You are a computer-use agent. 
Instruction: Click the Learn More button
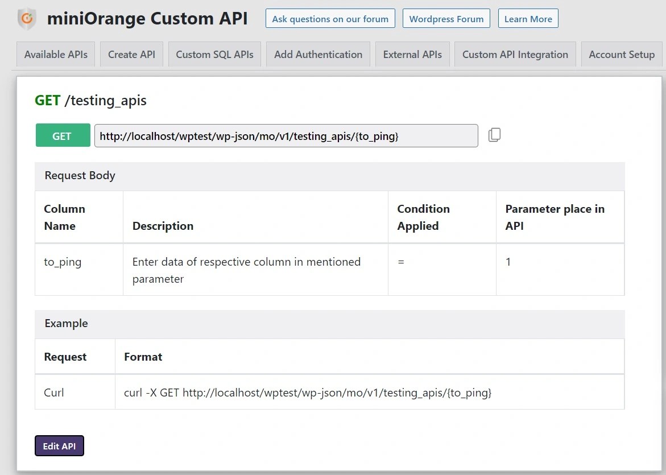(528, 18)
